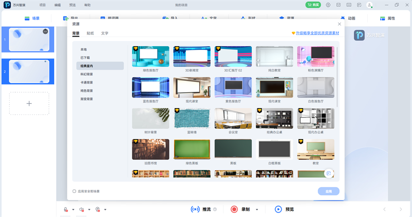This screenshot has width=412, height=217.
Task: Open the mail icon in title bar
Action: pos(338,5)
